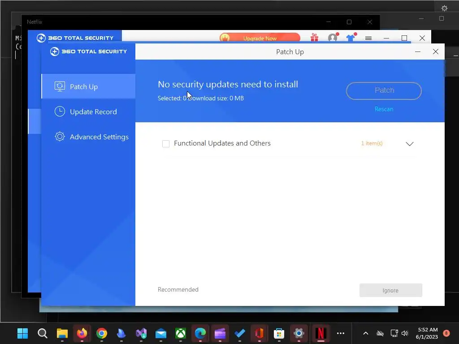Open Advanced Settings in the sidebar

tap(88, 137)
